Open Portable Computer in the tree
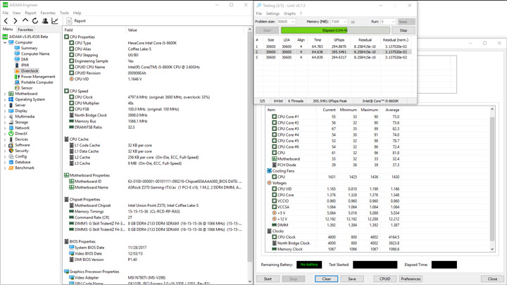 pos(37,82)
